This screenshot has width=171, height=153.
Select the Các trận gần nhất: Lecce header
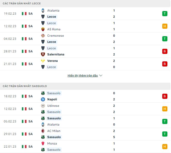[22, 3]
